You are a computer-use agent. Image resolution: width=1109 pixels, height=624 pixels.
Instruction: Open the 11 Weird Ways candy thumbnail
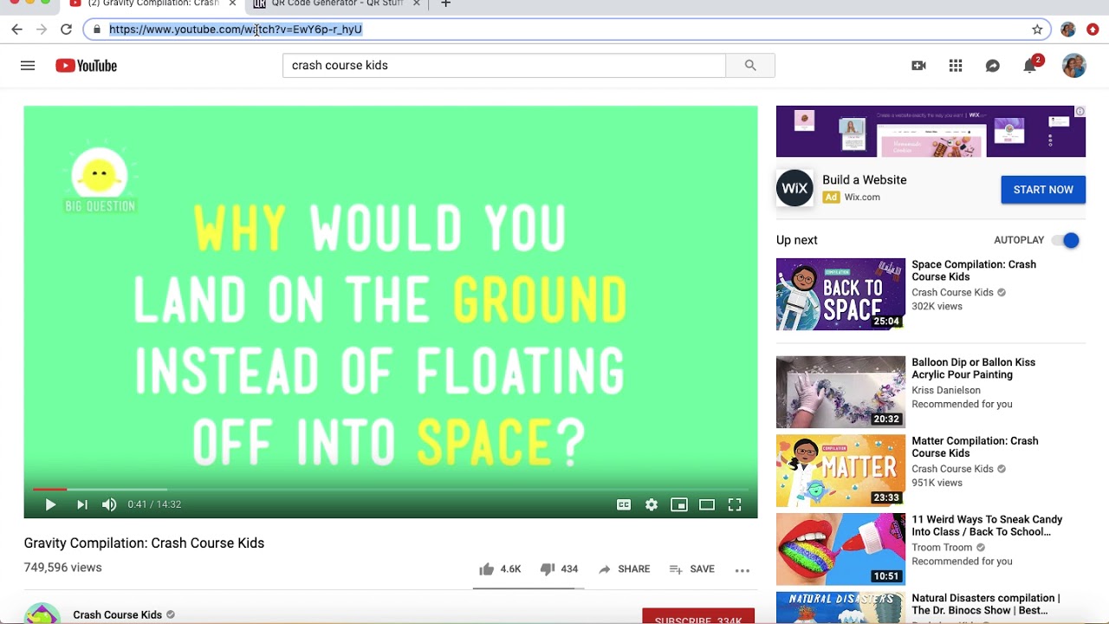coord(840,549)
